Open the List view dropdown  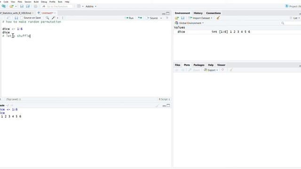point(295,18)
